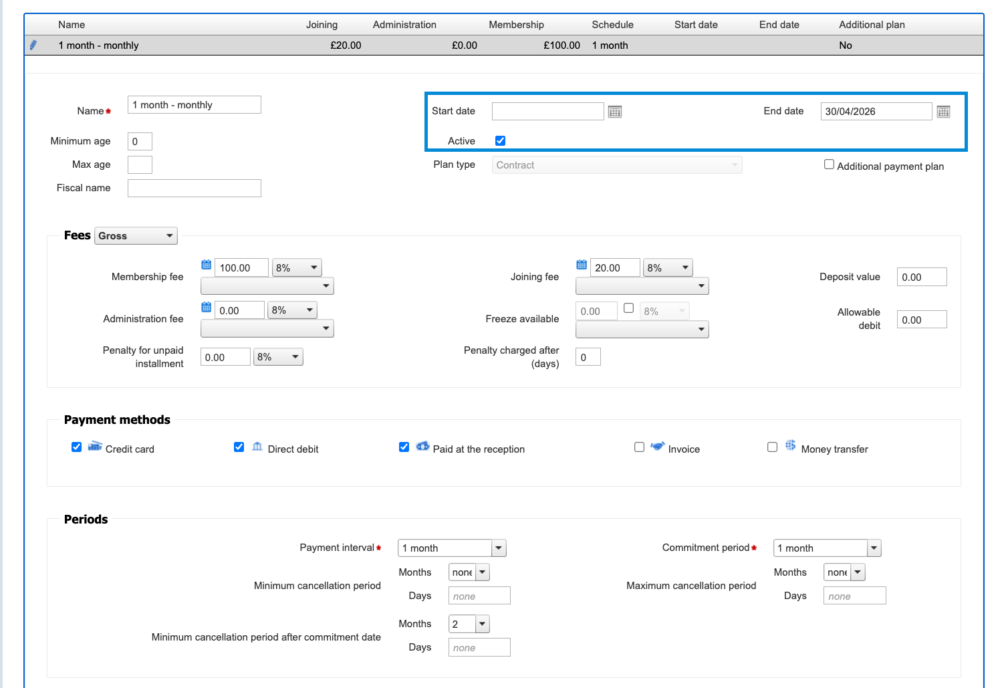The height and width of the screenshot is (688, 1004).
Task: Click the Membership column header
Action: (516, 25)
